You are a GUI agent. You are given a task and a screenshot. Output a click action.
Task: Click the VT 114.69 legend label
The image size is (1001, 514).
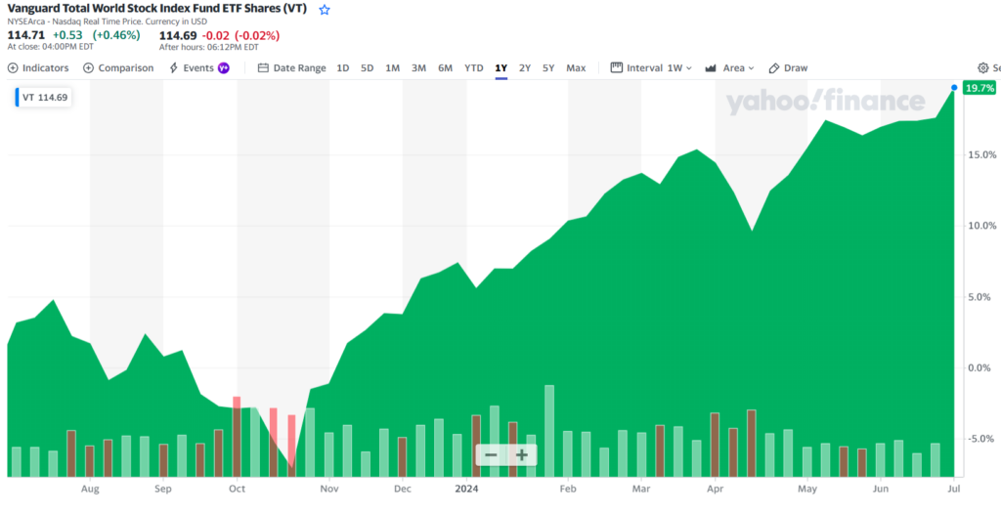[x=44, y=98]
